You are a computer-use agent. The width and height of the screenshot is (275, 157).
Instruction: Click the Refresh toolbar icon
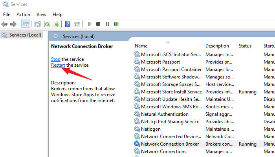pos(47,24)
